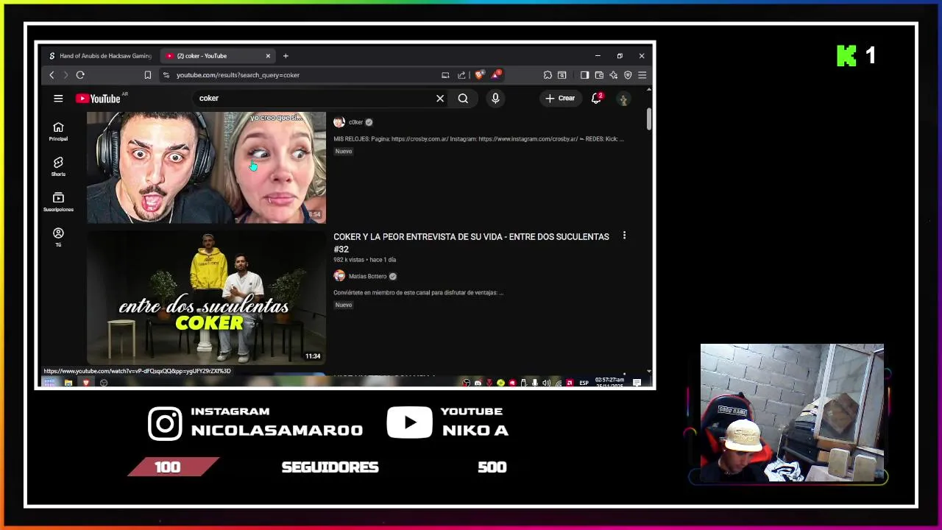Image resolution: width=942 pixels, height=530 pixels.
Task: Open options menu for the Coker entrevista video
Action: (624, 236)
